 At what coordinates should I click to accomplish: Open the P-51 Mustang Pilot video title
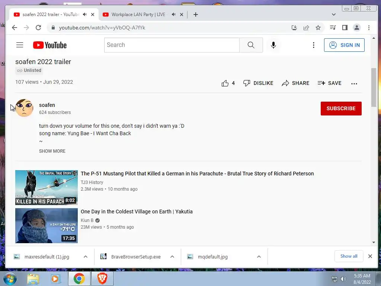(x=197, y=174)
